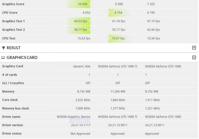Image resolution: width=199 pixels, height=139 pixels.
Task: Click the Not Approved driver status
Action: (x=80, y=134)
